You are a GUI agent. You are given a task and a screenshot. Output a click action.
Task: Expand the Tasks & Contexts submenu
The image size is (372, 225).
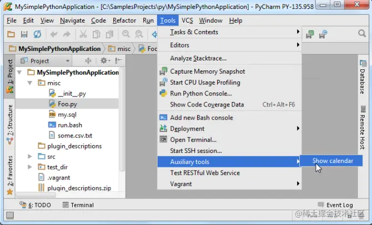point(229,32)
